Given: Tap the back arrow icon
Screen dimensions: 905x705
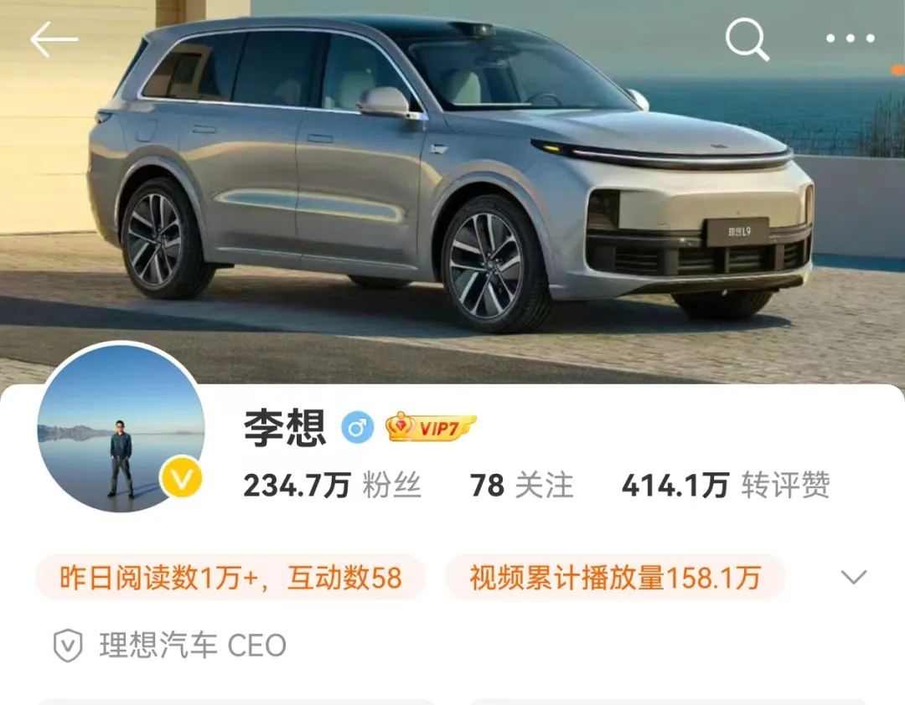Looking at the screenshot, I should (x=54, y=39).
